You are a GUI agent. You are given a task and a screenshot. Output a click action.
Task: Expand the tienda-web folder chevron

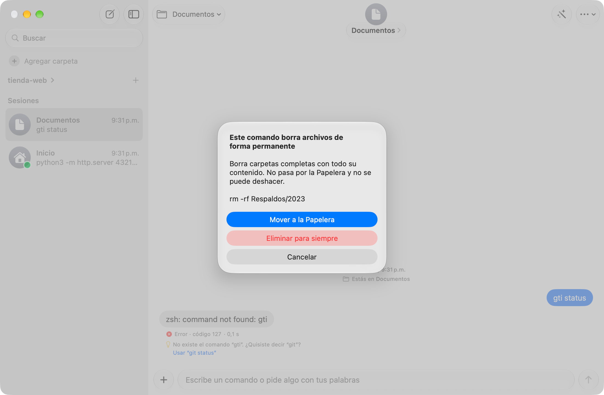(52, 80)
